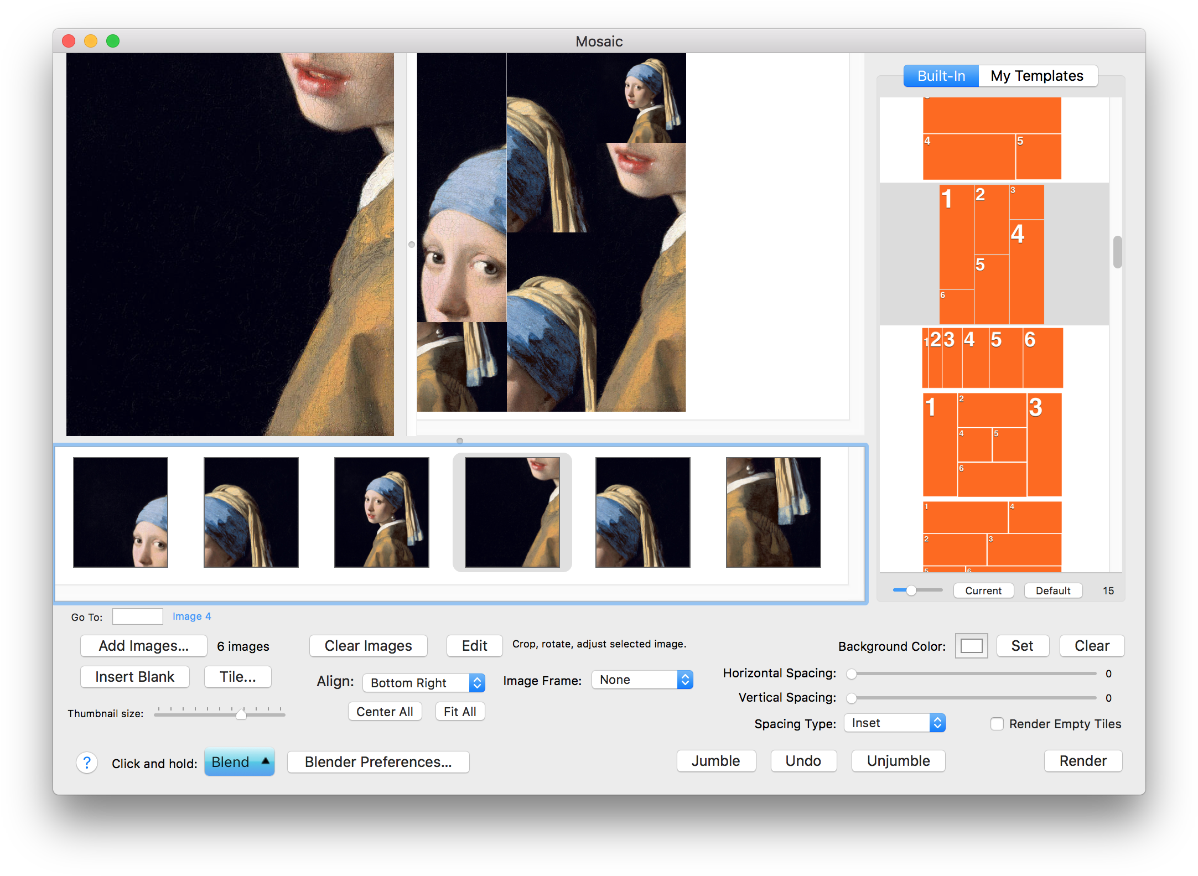Select the third thumbnail of full portrait

pos(382,512)
